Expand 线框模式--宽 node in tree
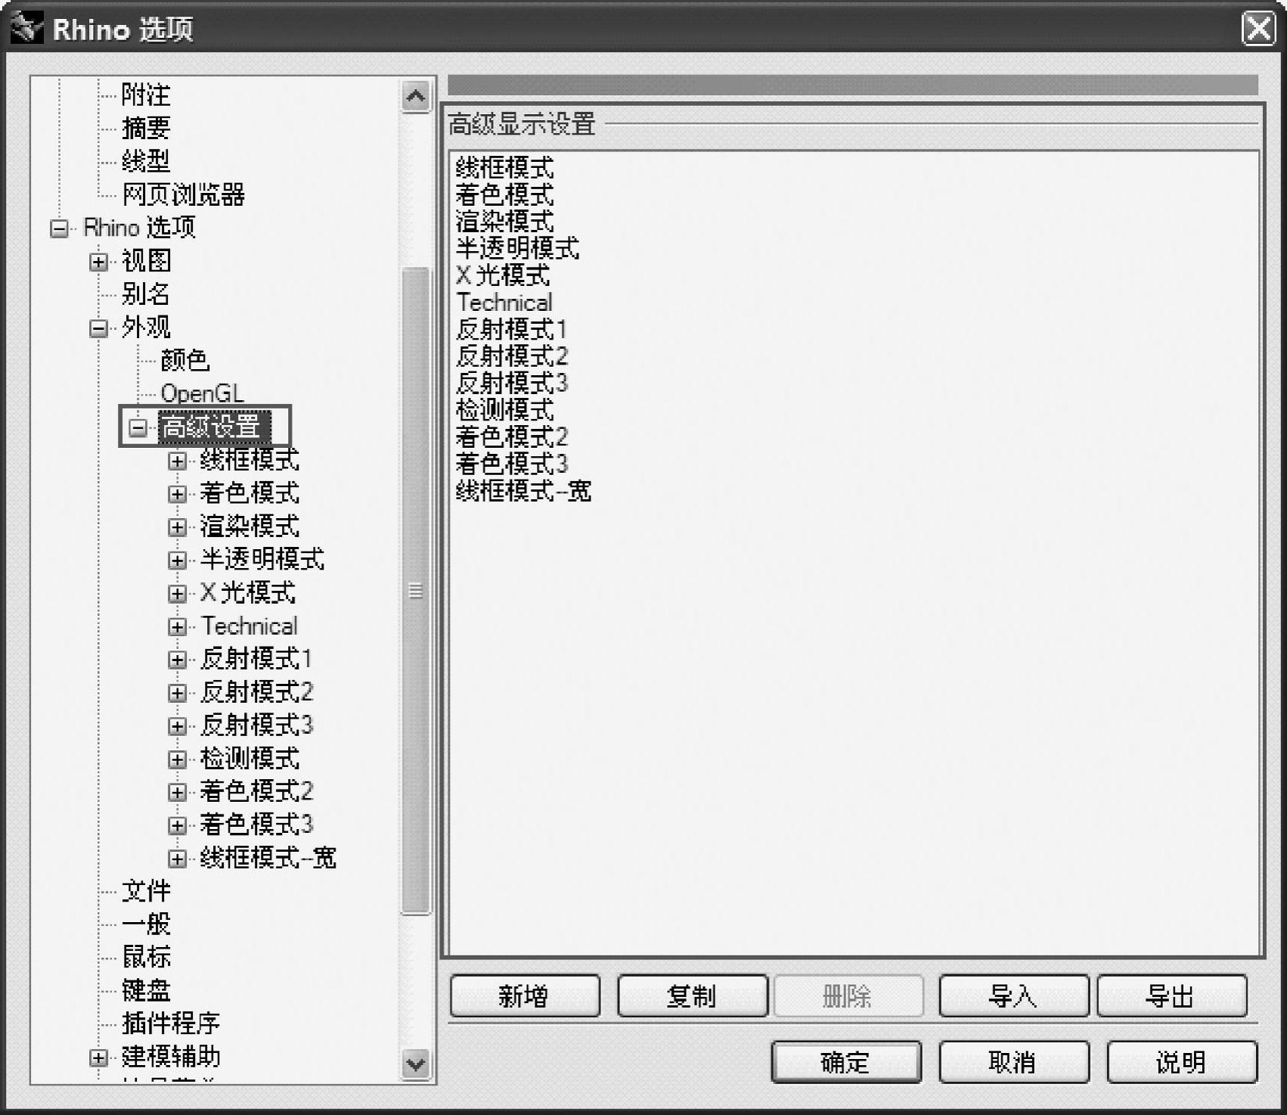1287x1115 pixels. (x=177, y=859)
